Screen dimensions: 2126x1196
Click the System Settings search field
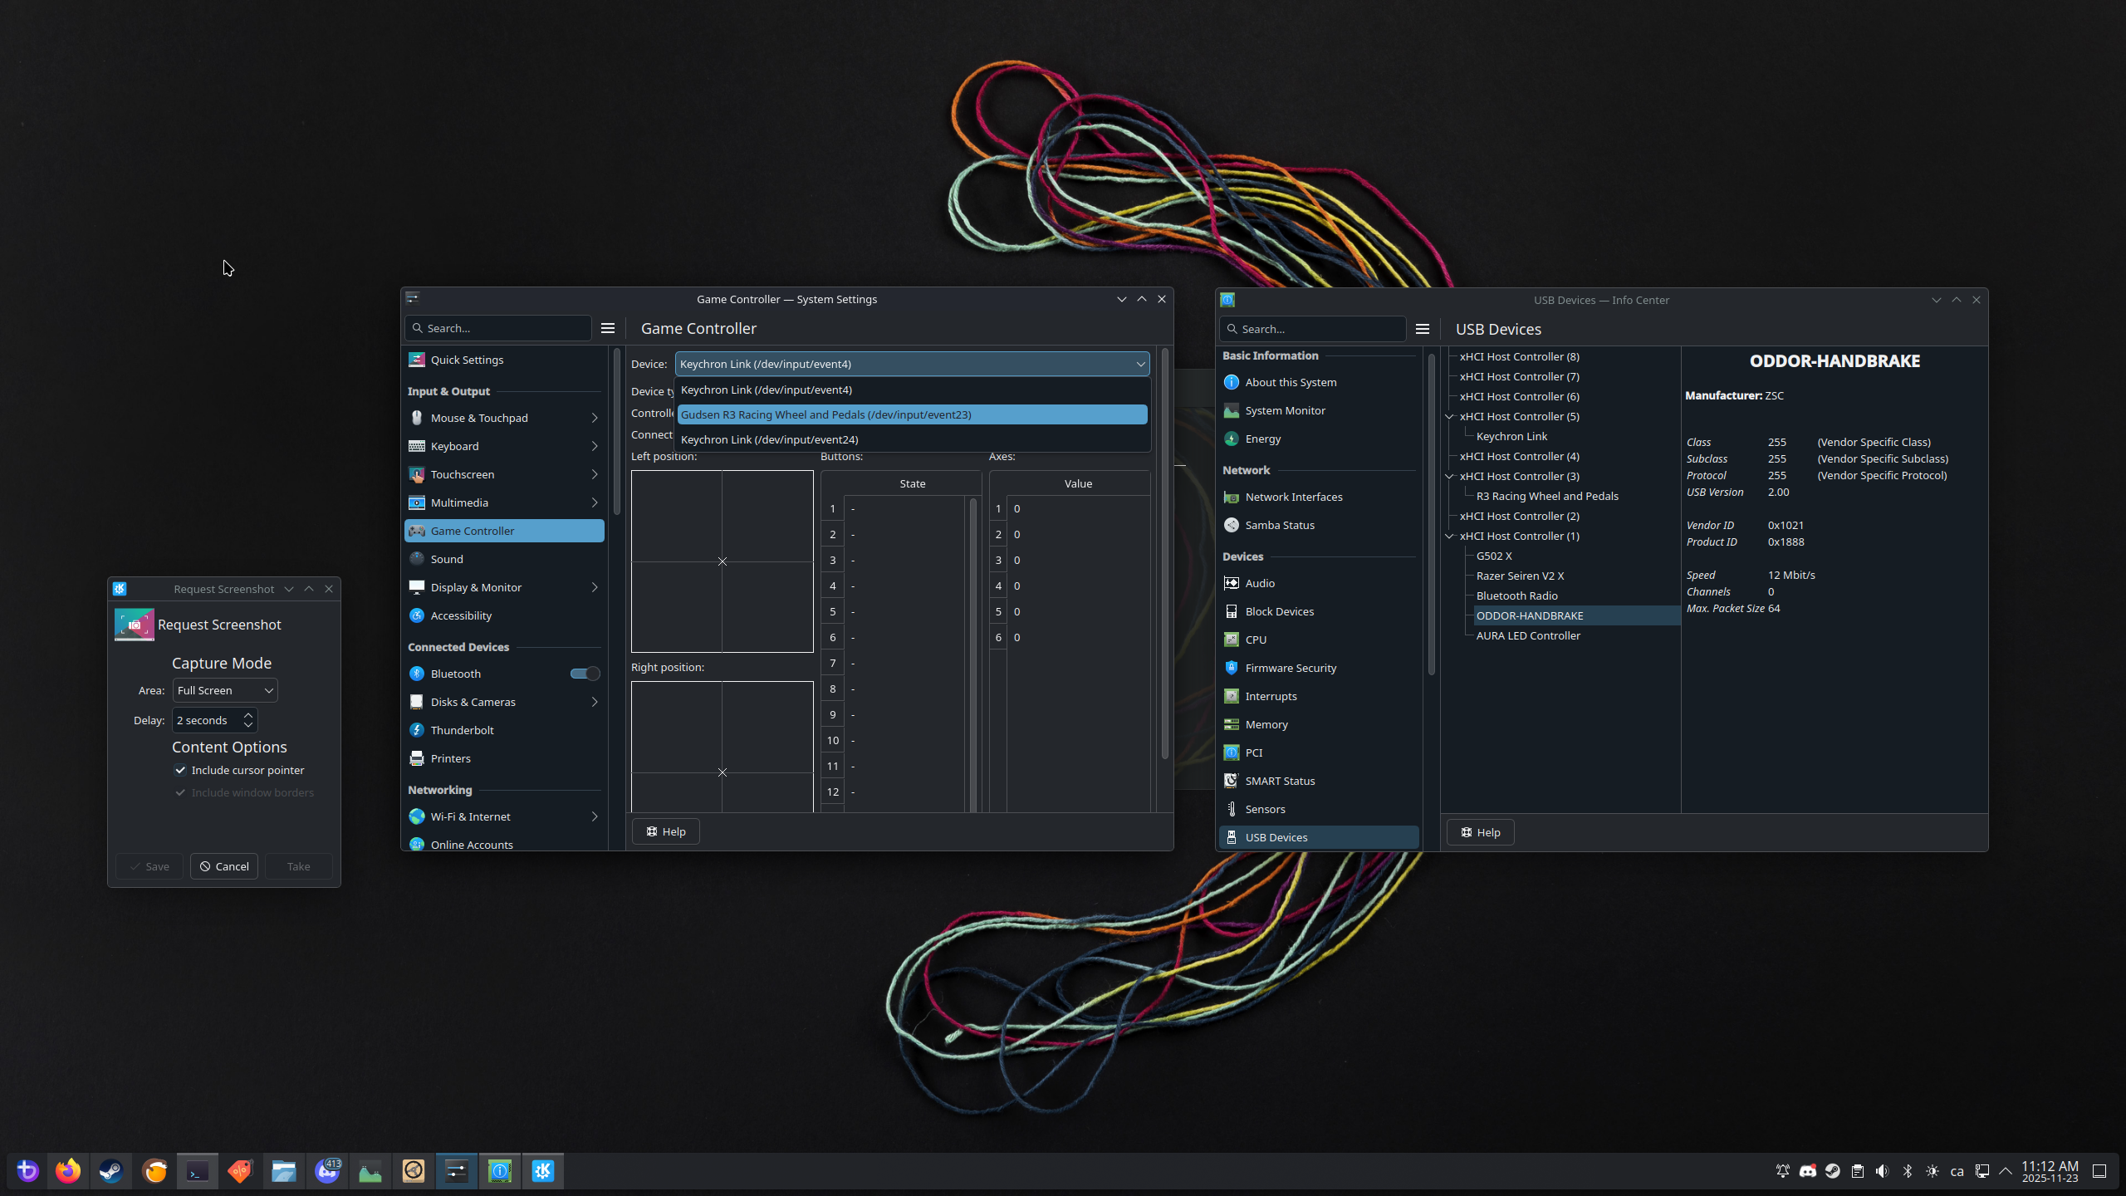[x=497, y=327]
